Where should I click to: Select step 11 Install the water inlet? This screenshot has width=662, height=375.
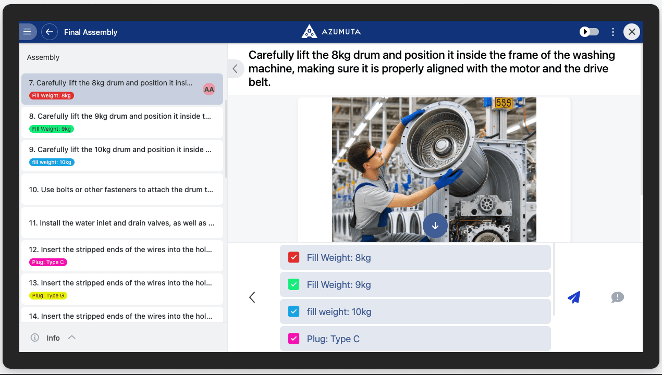point(122,223)
